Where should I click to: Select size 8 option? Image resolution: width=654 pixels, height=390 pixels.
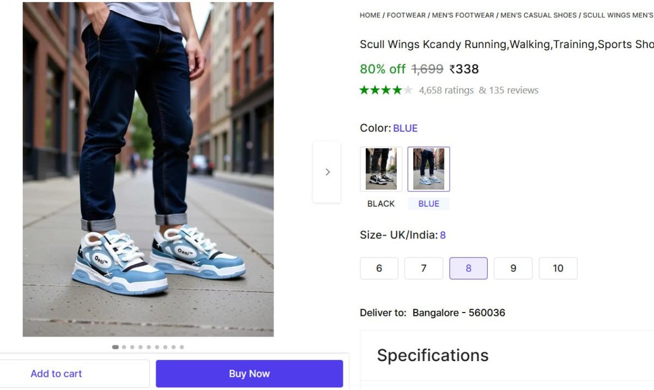tap(468, 268)
